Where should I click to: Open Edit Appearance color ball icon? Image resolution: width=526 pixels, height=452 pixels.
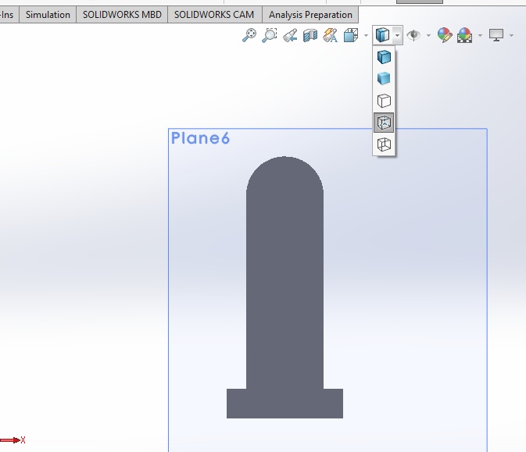click(445, 35)
